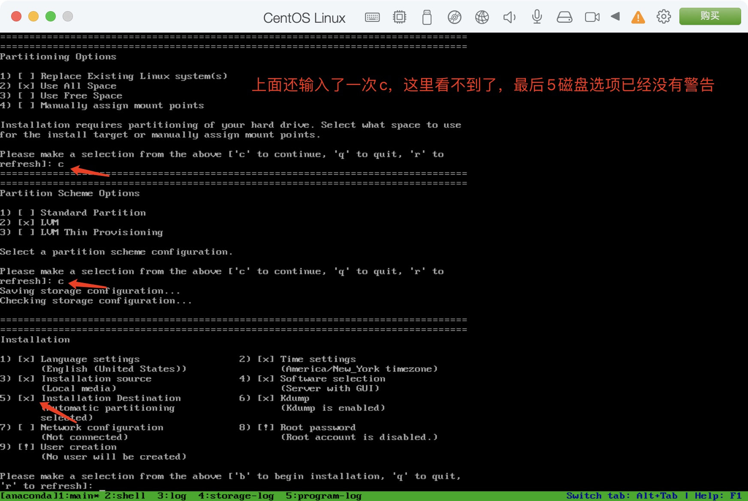Click '(English (United States))' text

[114, 369]
